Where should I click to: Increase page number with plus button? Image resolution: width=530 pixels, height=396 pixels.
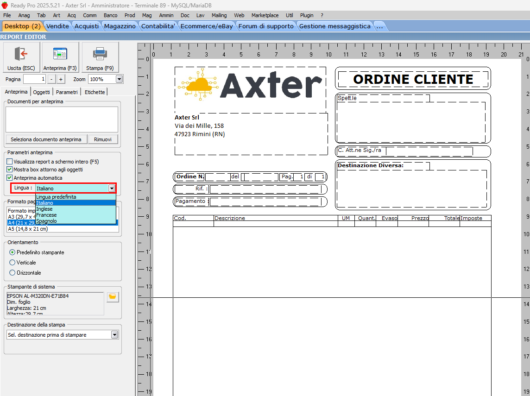coord(61,79)
